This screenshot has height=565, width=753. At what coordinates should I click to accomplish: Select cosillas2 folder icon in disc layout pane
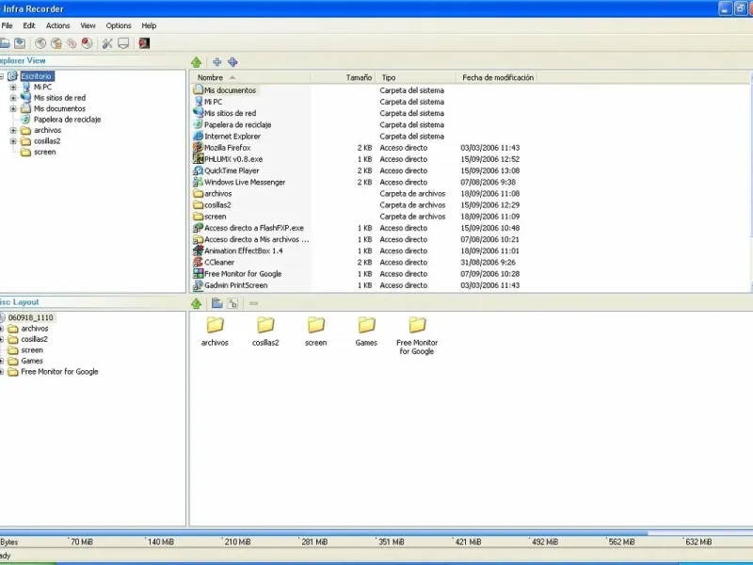(x=265, y=325)
